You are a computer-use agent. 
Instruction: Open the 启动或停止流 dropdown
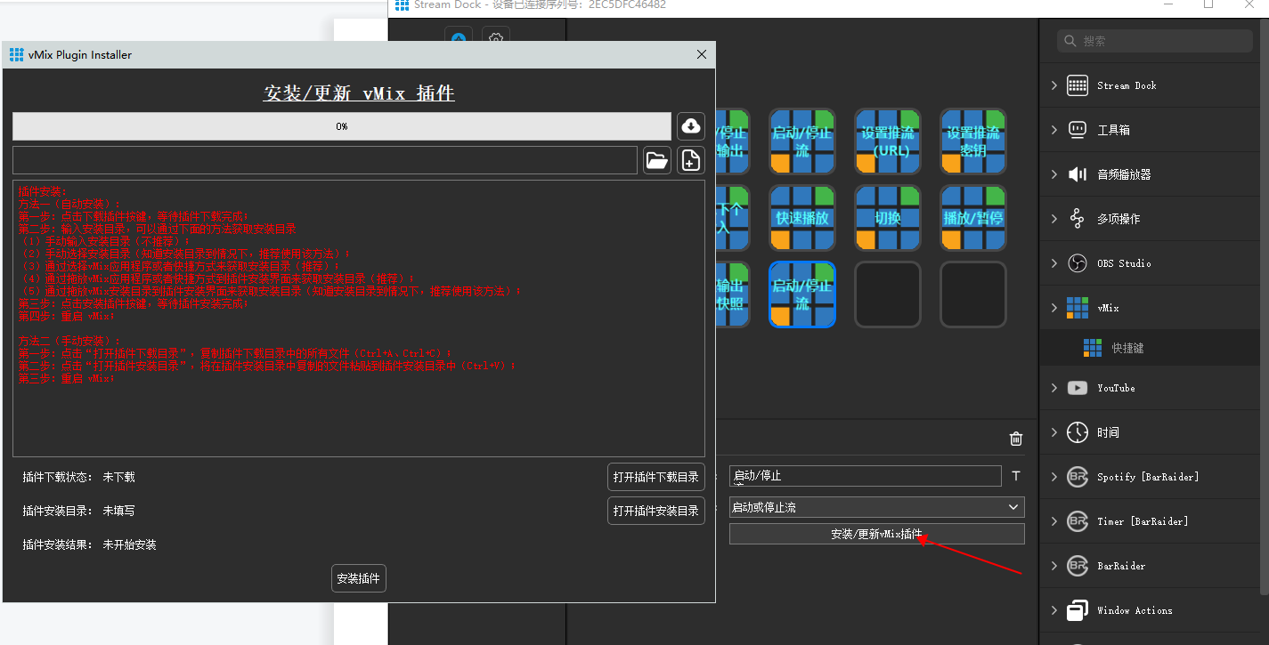(x=876, y=507)
